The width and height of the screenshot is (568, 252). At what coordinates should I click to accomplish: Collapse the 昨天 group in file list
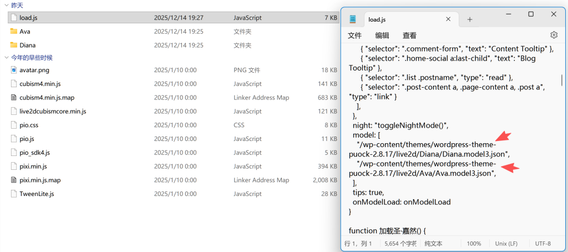(x=6, y=6)
